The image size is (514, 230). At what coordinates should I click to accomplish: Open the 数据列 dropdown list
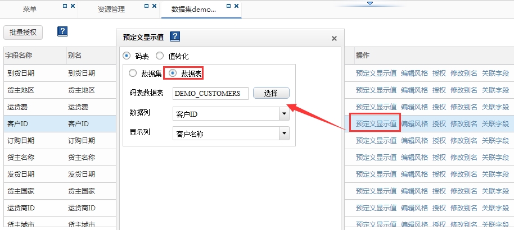click(284, 114)
